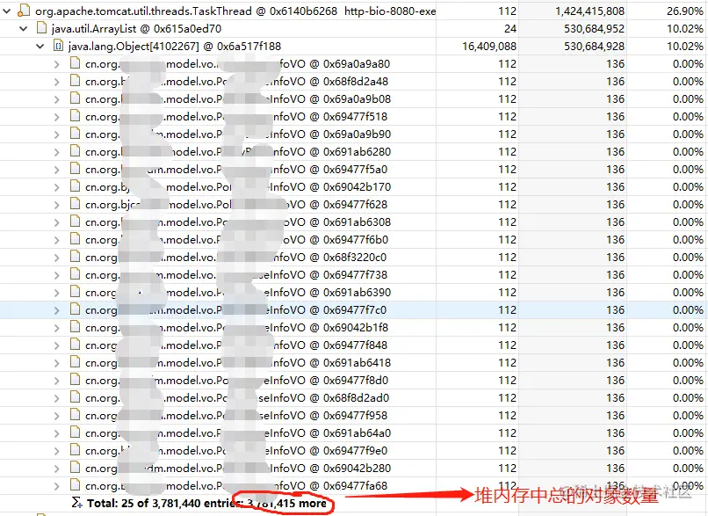The width and height of the screenshot is (708, 516).
Task: Expand the entry at 0x69477fa68
Action: point(57,487)
